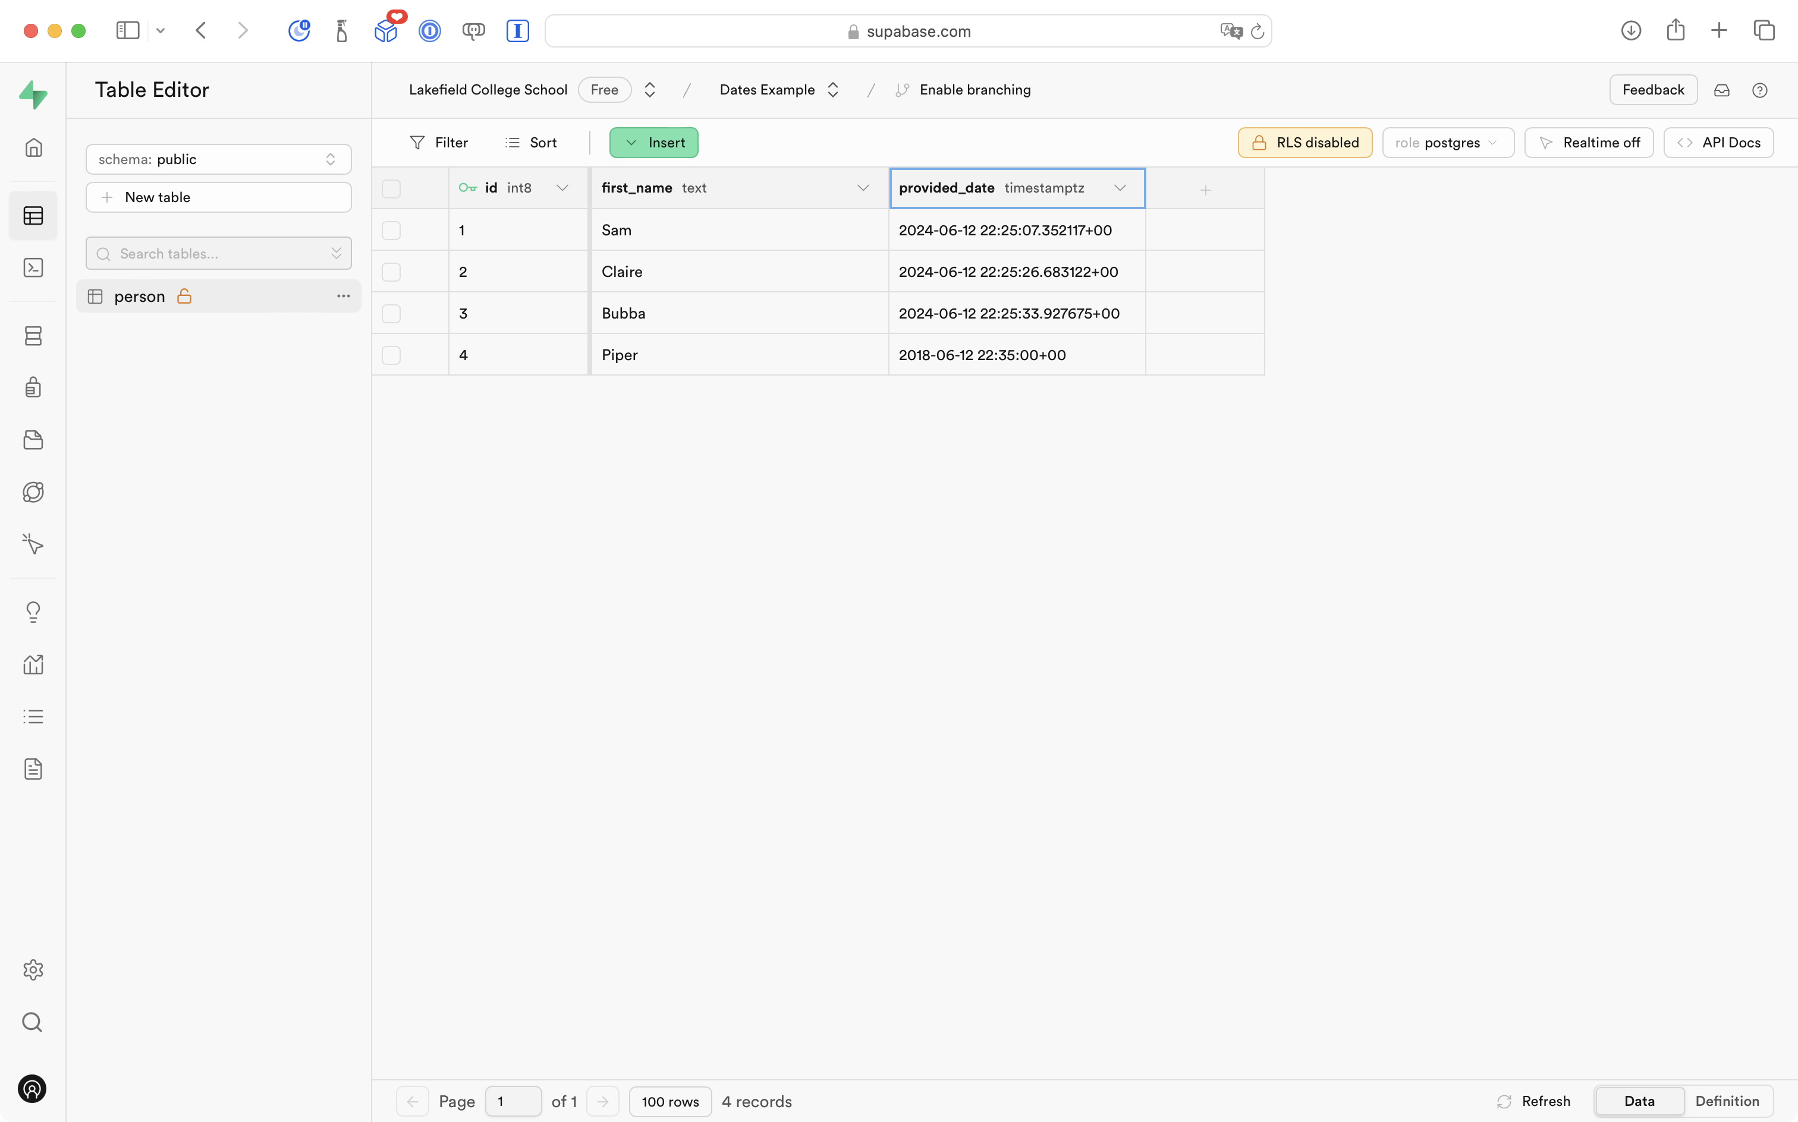Viewport: 1798px width, 1122px height.
Task: Open the Edge Functions icon in sidebar
Action: coord(33,492)
